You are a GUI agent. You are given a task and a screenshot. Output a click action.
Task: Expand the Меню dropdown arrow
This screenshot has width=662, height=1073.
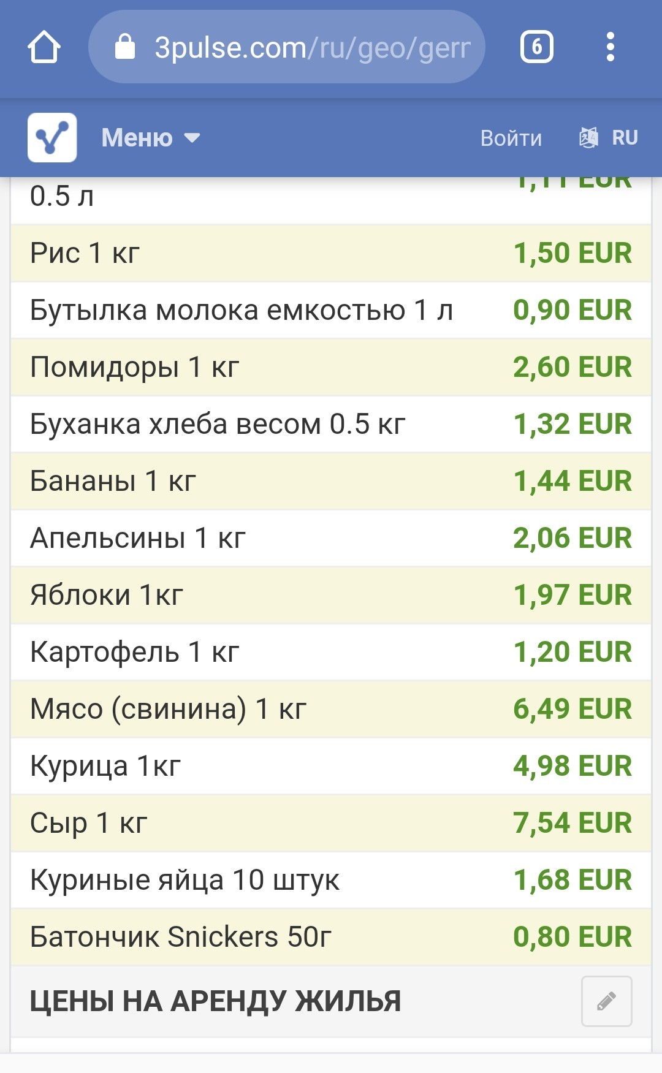pyautogui.click(x=192, y=137)
